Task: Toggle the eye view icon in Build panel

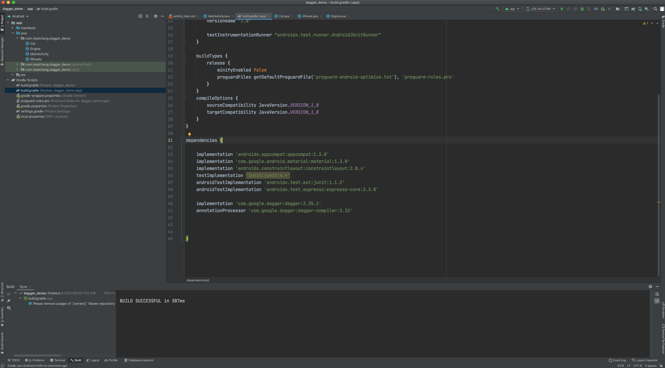Action: pyautogui.click(x=9, y=308)
